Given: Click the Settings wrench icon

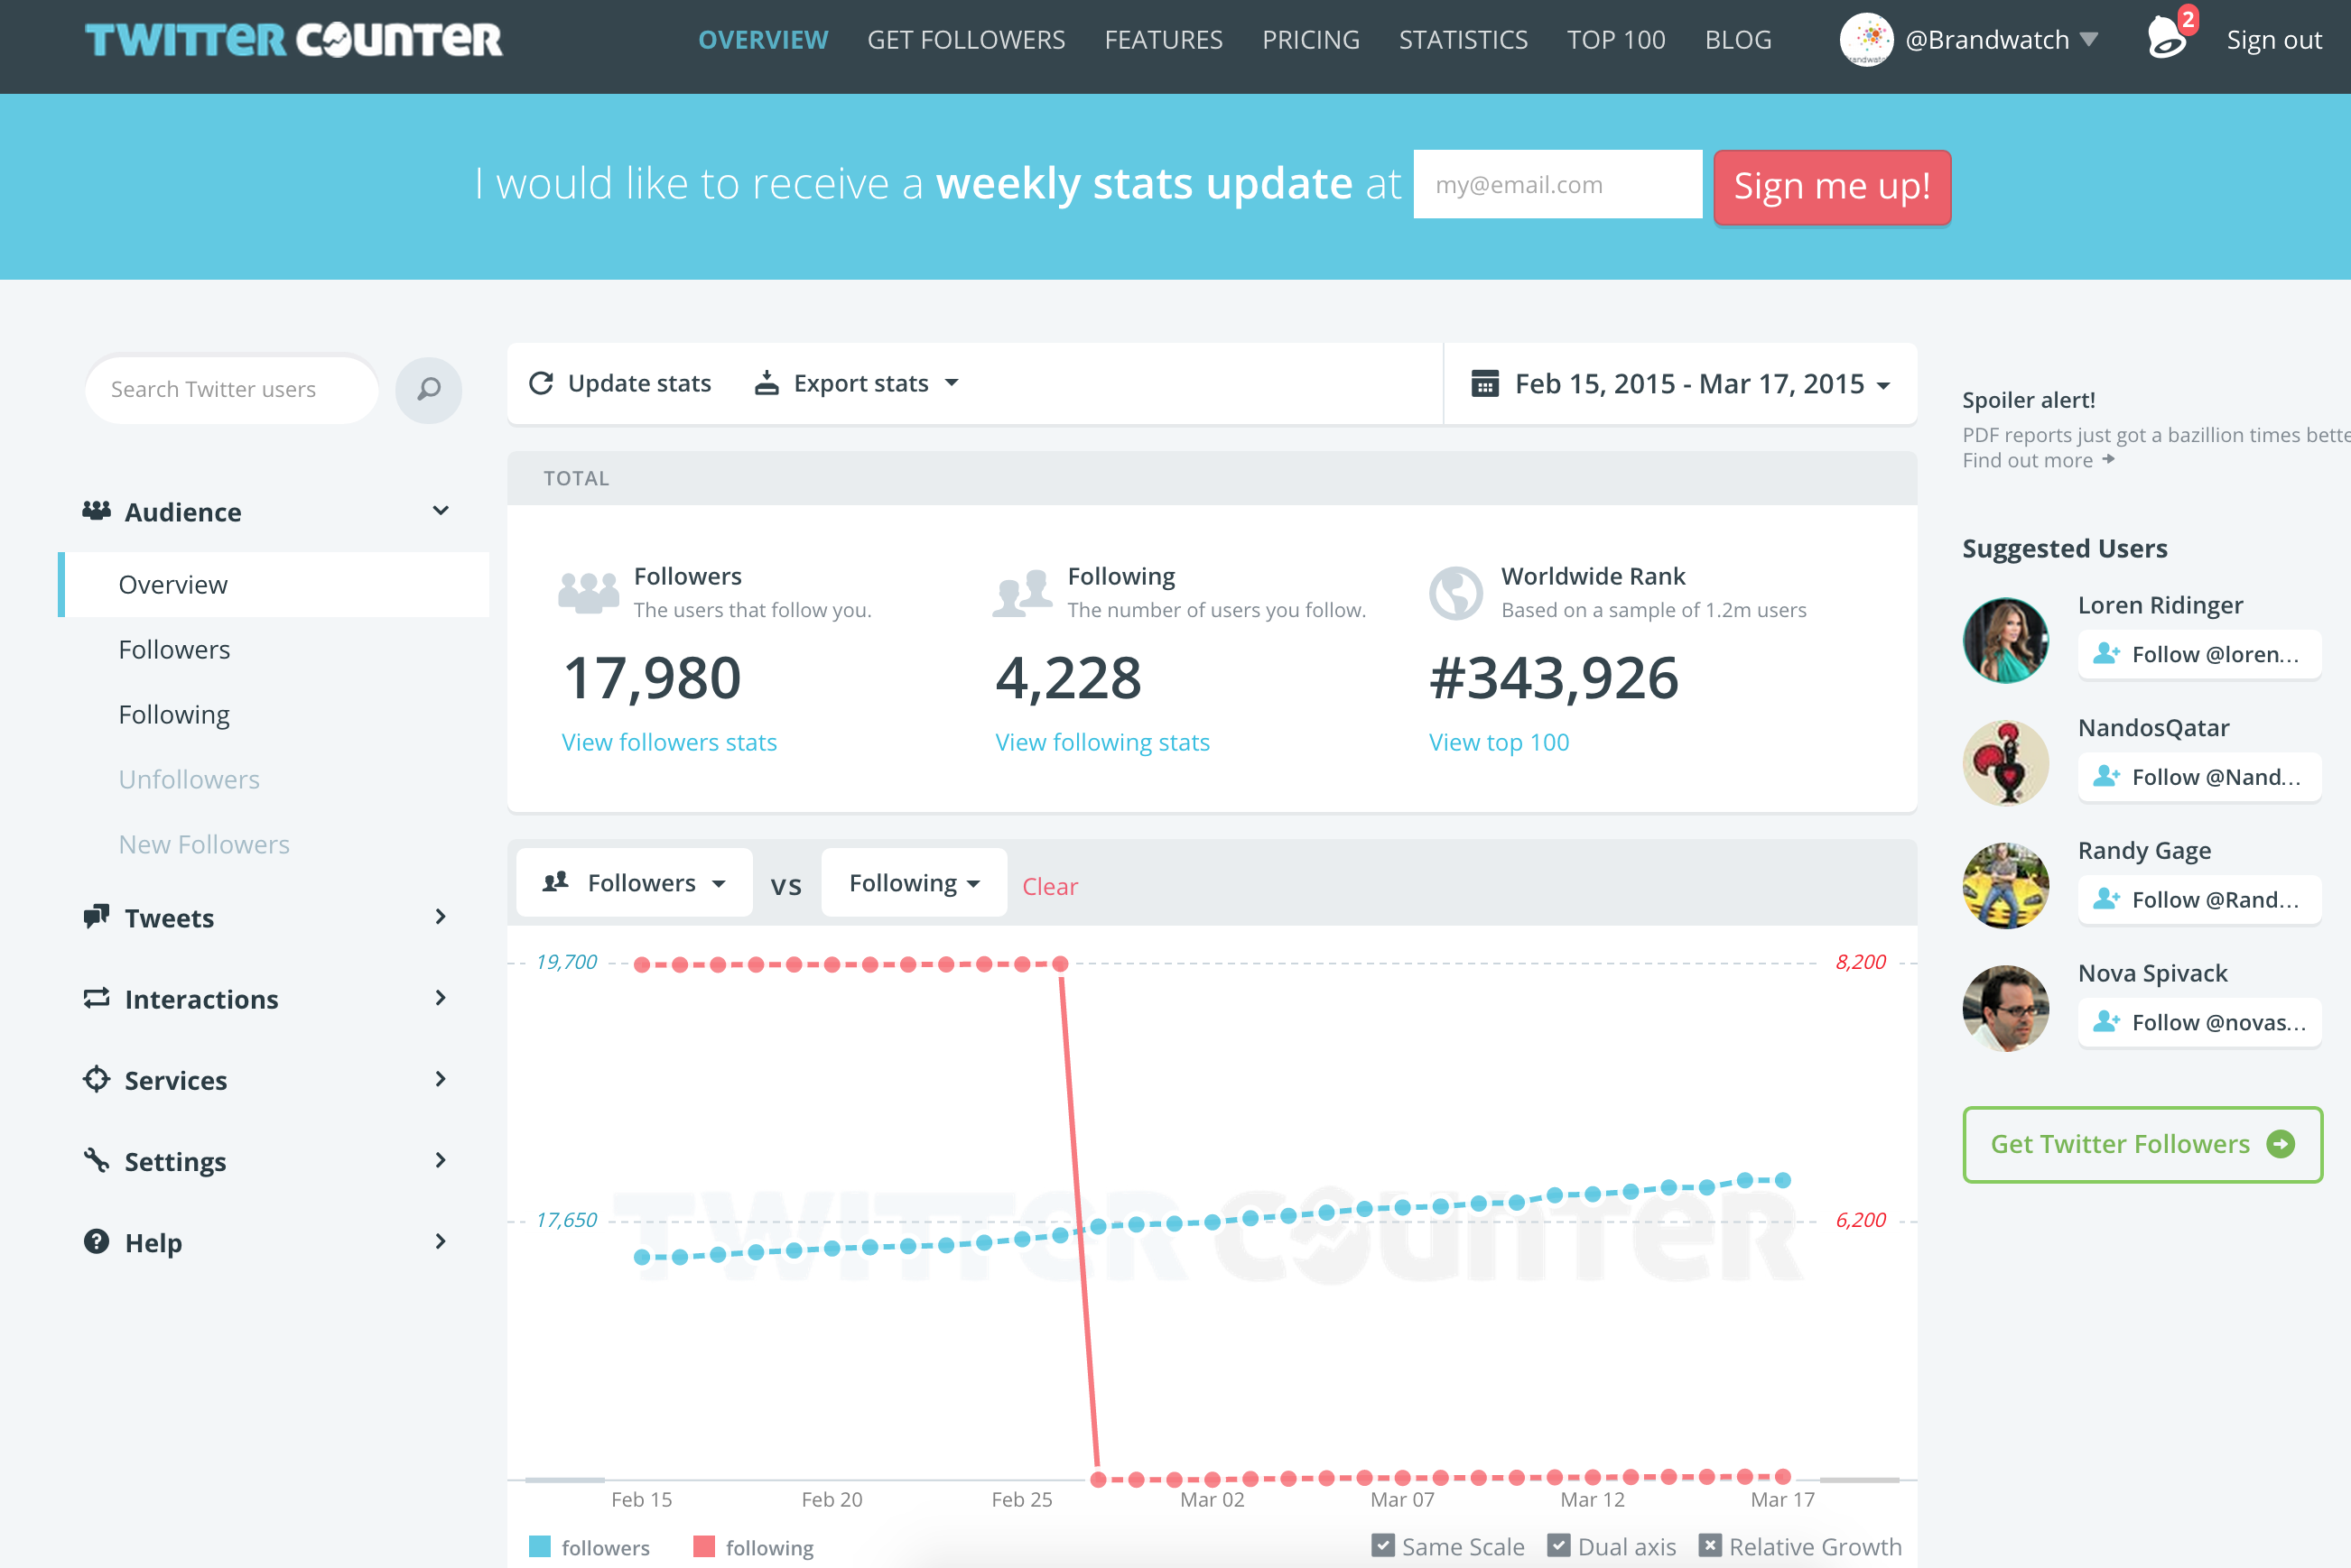Looking at the screenshot, I should point(96,1160).
